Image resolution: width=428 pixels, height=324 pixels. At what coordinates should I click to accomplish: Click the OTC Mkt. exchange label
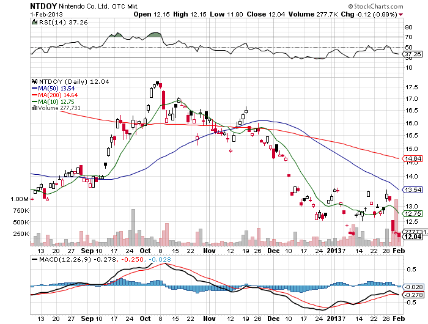(125, 6)
